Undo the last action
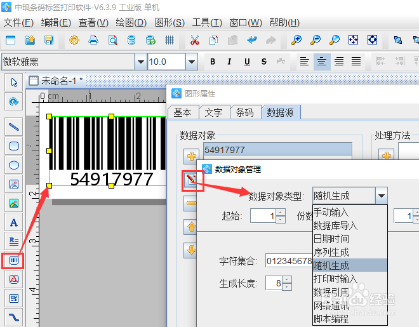 click(252, 40)
